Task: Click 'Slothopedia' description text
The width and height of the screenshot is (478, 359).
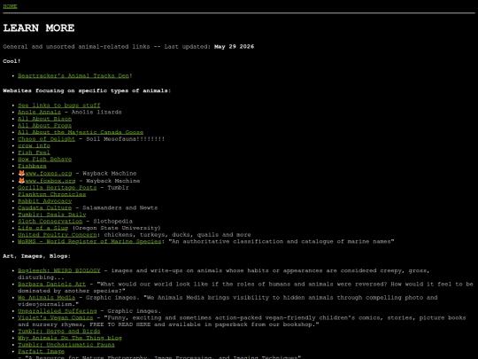Action: click(112, 221)
